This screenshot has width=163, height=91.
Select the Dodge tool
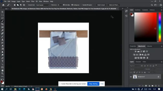click(x=2, y=55)
